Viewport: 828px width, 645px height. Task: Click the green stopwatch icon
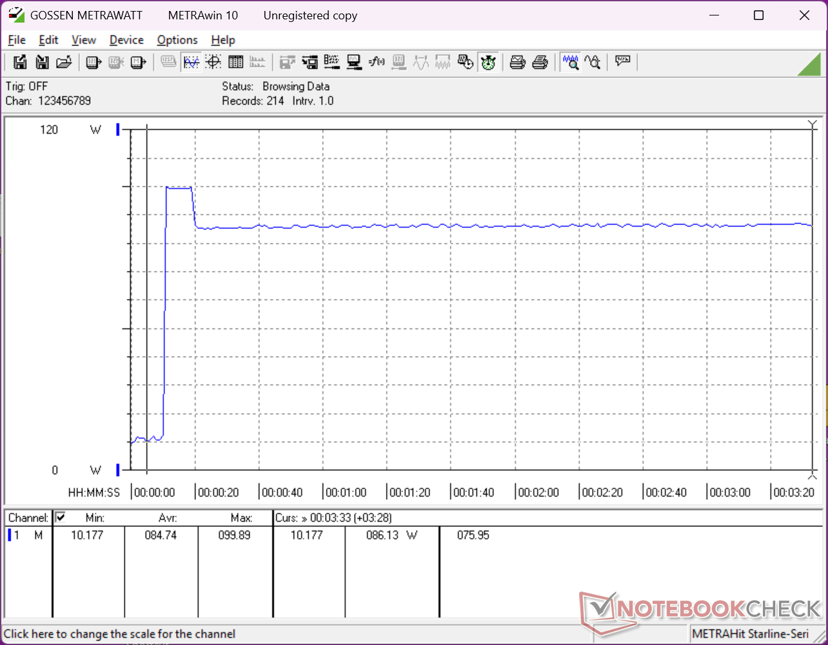(x=488, y=63)
